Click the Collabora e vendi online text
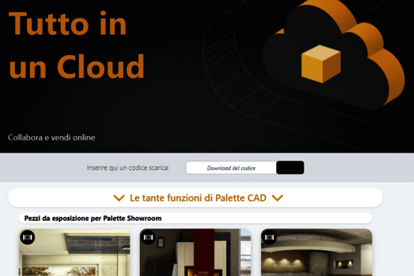This screenshot has width=414, height=276. tap(52, 137)
